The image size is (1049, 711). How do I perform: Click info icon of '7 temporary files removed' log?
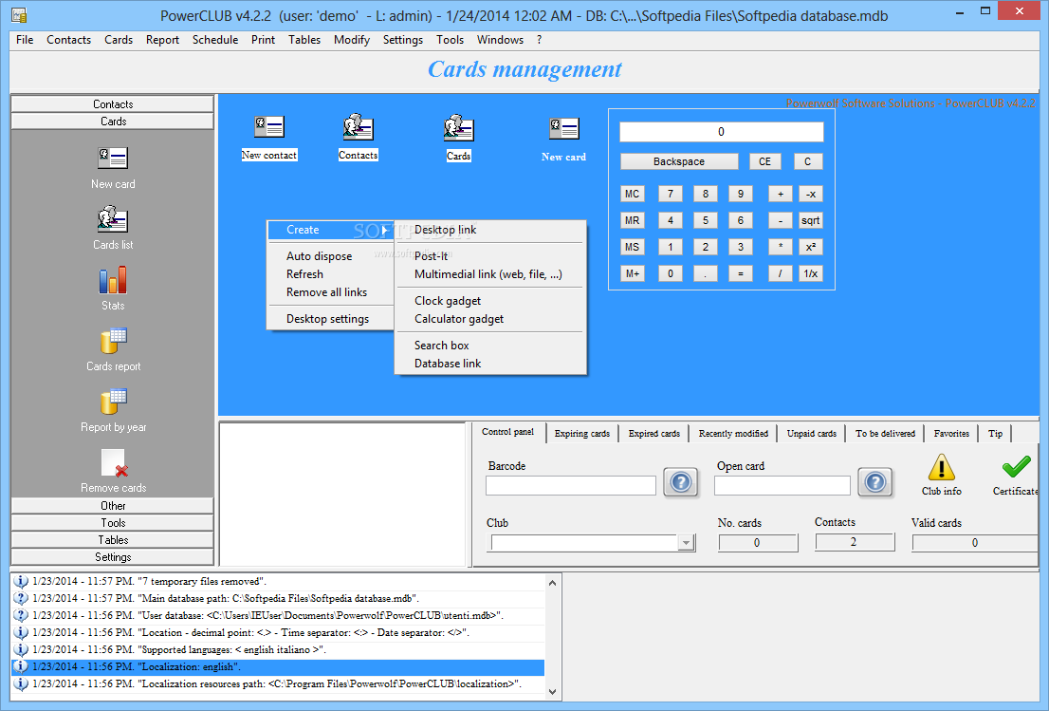[x=21, y=581]
